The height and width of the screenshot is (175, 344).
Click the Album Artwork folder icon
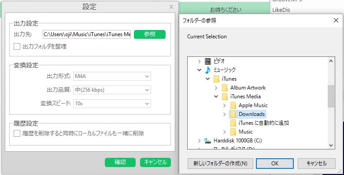tap(225, 88)
